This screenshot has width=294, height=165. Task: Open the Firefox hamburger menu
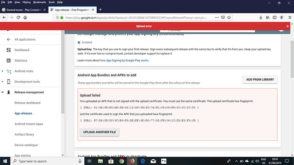290,17
